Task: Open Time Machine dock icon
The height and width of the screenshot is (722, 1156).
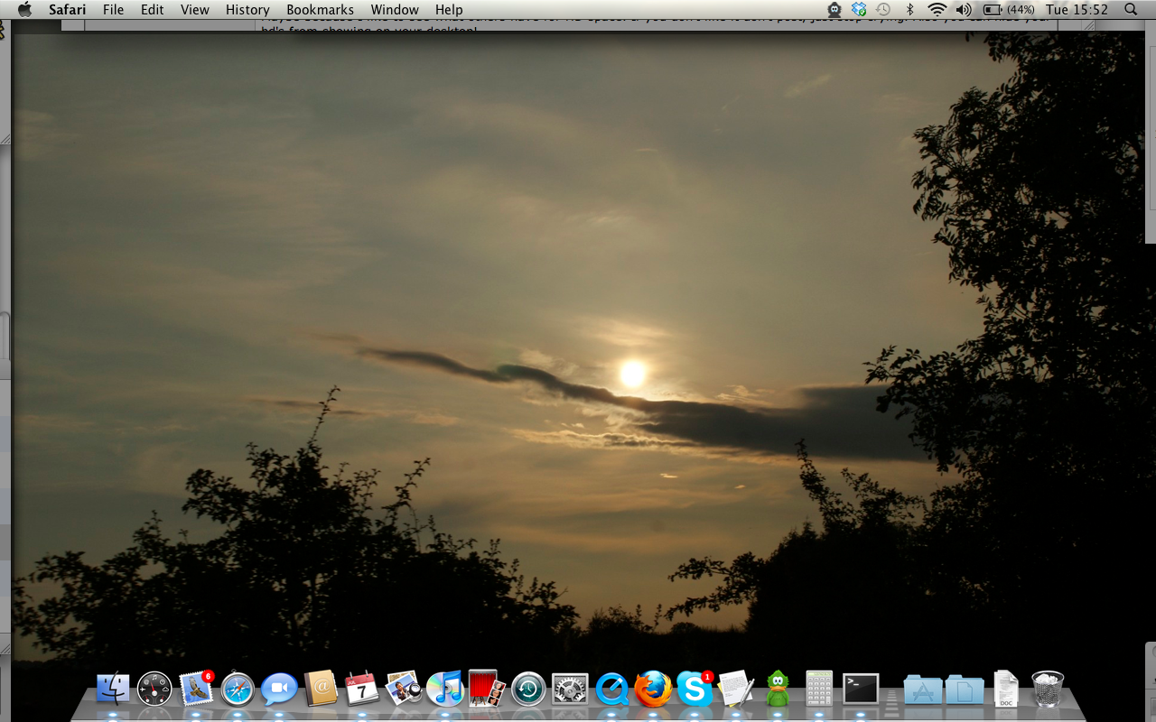Action: [x=528, y=690]
